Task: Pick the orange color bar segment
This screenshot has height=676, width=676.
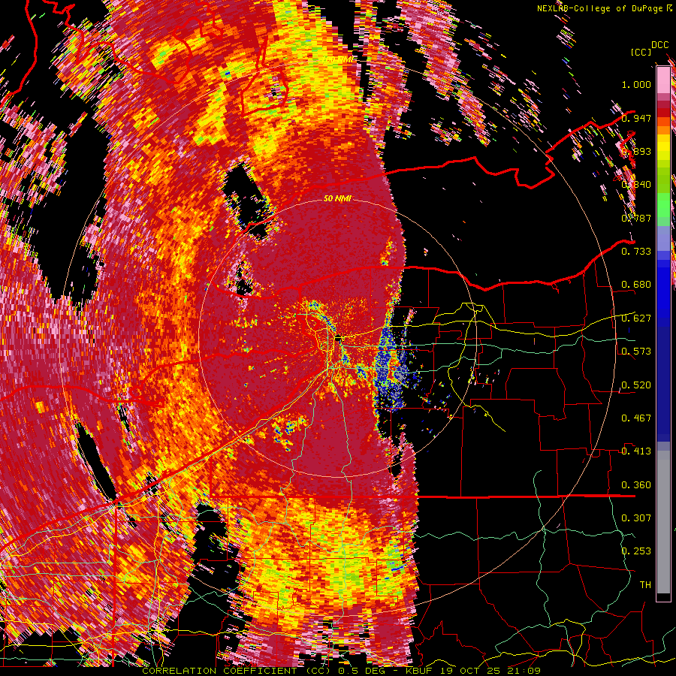Action: point(663,130)
